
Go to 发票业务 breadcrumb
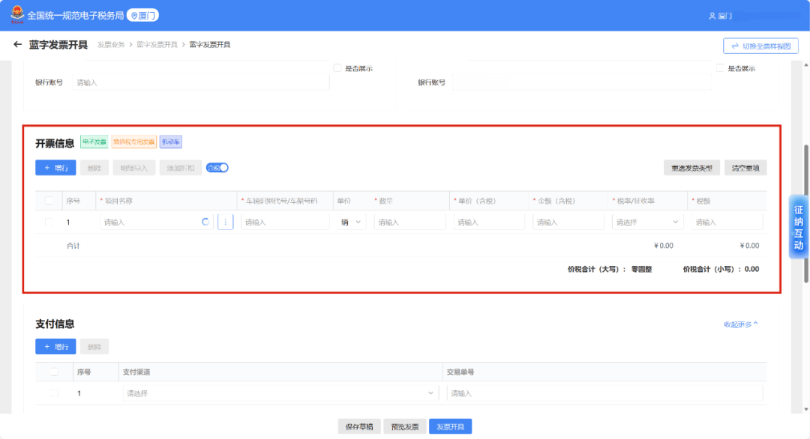pyautogui.click(x=111, y=45)
